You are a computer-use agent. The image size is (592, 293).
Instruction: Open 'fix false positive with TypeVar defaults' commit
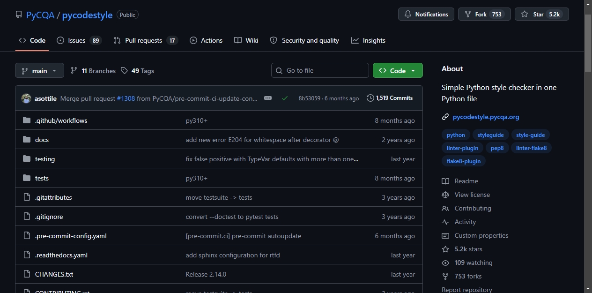(272, 159)
